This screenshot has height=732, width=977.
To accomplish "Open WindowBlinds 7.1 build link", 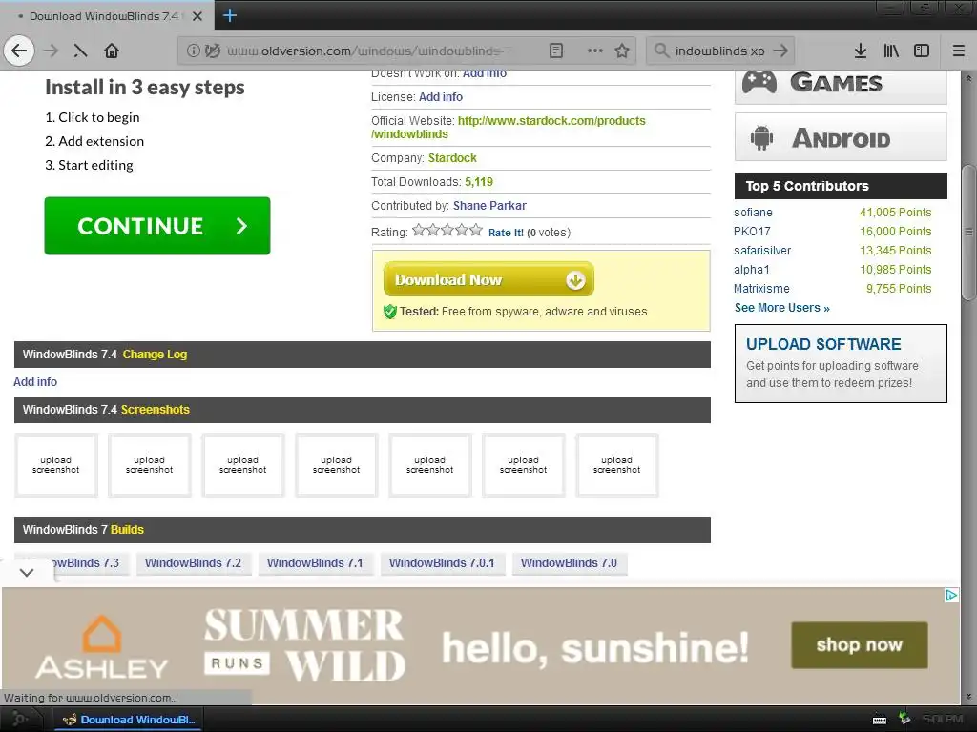I will [x=315, y=562].
